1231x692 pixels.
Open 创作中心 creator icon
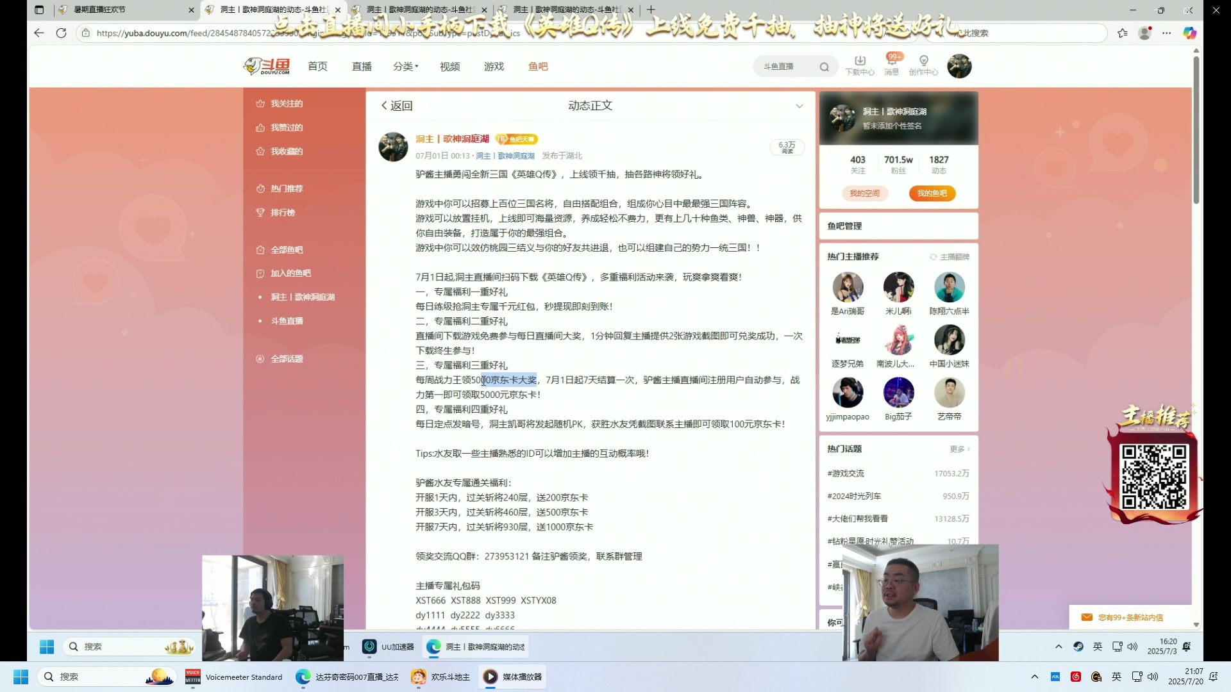click(x=923, y=65)
